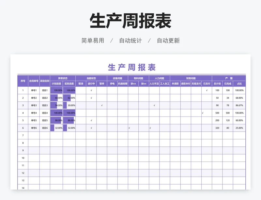The width and height of the screenshot is (261, 200).
Task: Click the 实际进度 sub-header
Action: 69,84
